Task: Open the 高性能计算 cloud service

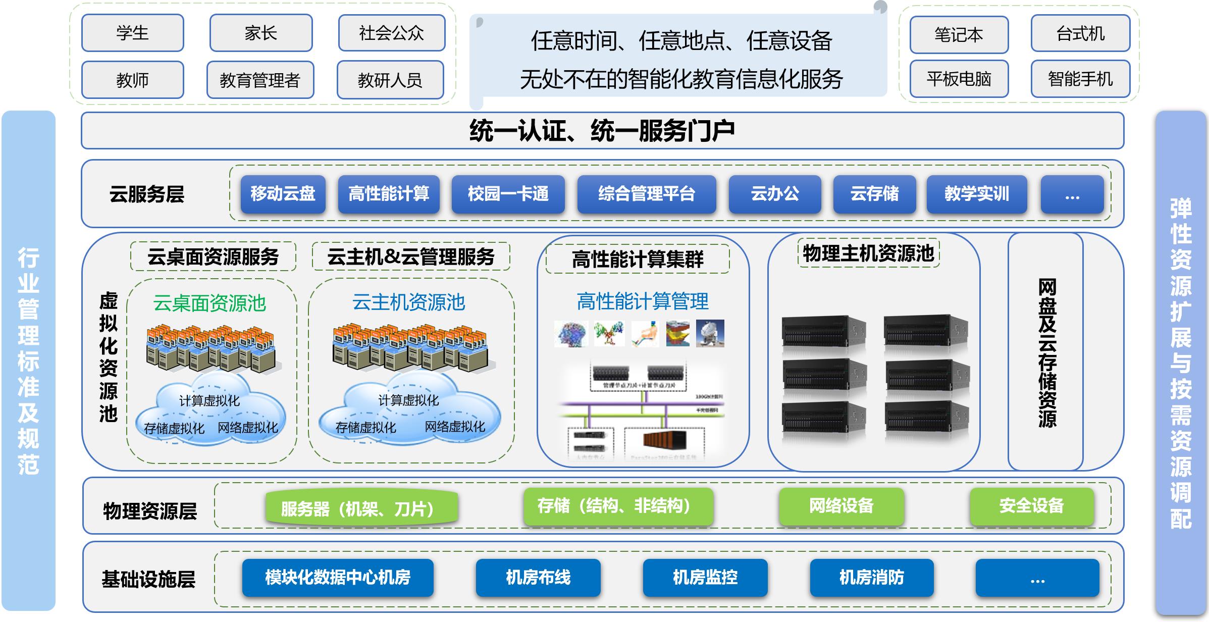Action: point(389,194)
